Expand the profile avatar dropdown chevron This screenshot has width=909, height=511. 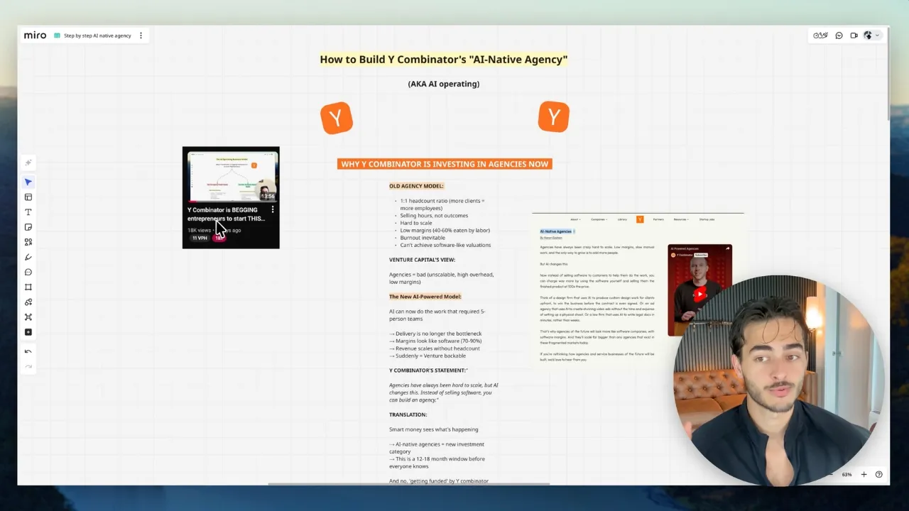point(878,35)
